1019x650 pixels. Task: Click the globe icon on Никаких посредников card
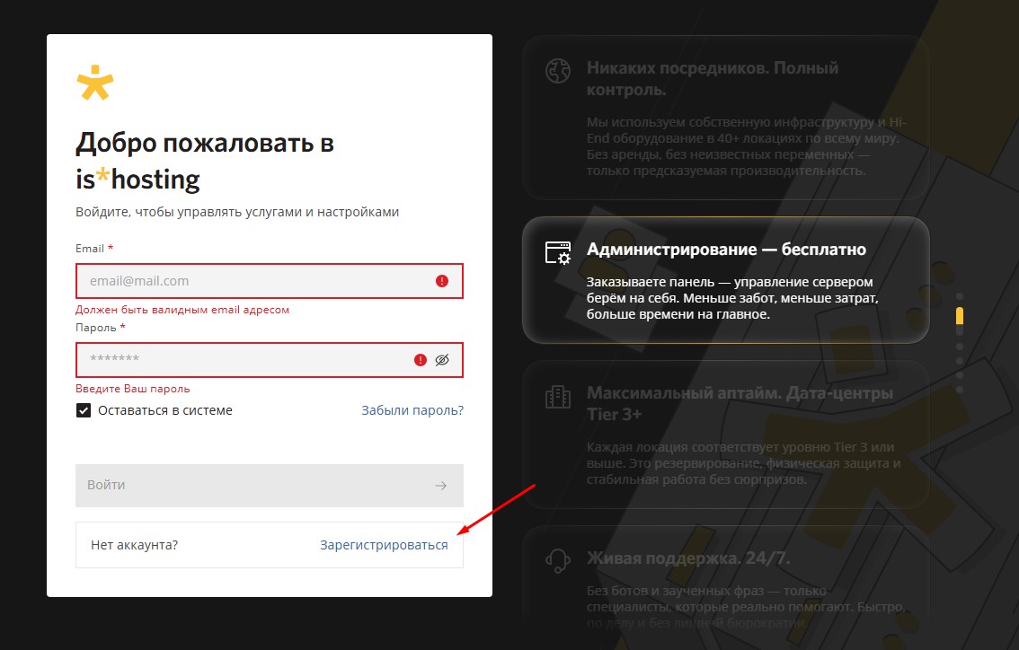558,71
